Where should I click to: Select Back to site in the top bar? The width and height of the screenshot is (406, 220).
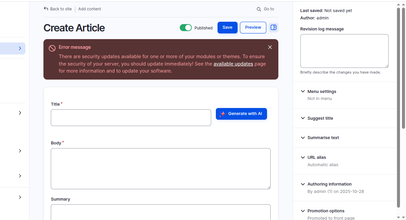[60, 9]
